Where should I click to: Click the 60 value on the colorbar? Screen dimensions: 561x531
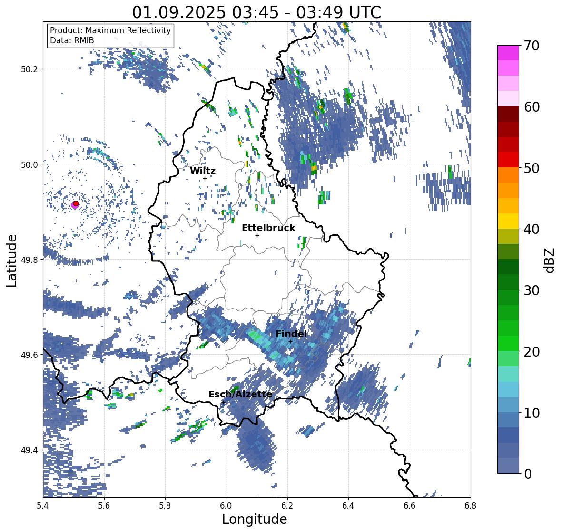[531, 107]
